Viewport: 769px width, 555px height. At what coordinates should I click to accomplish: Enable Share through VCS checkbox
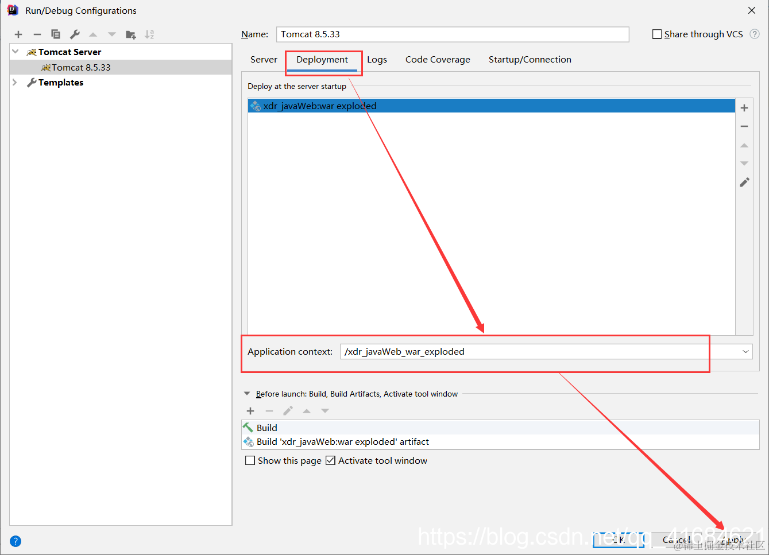pos(657,34)
